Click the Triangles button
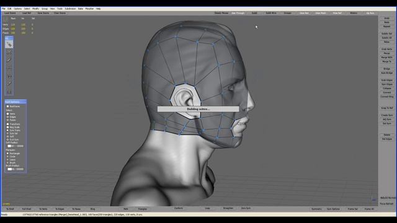The width and height of the screenshot is (397, 223). (x=142, y=209)
